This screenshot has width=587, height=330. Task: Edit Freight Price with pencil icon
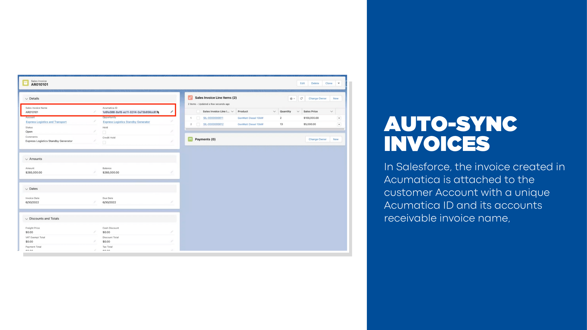95,232
